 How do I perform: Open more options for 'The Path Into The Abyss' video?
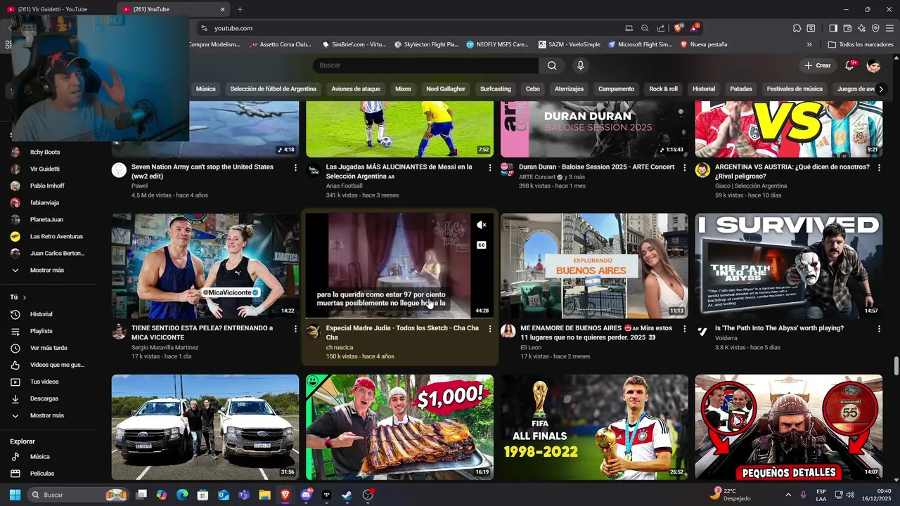pyautogui.click(x=879, y=329)
